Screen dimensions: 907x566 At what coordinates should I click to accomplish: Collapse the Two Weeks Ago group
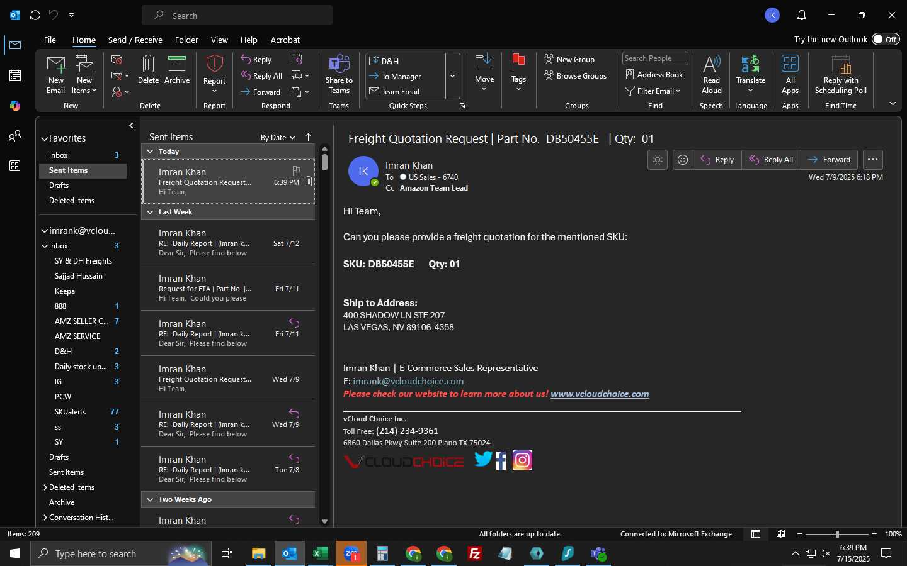[150, 499]
